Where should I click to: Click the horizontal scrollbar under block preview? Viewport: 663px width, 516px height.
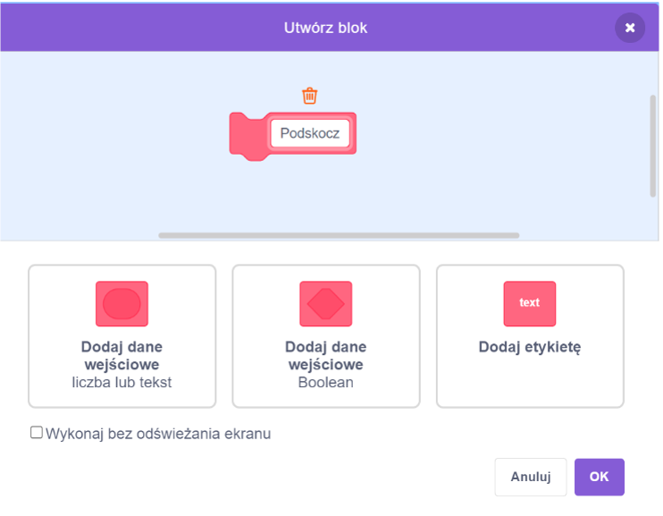339,235
